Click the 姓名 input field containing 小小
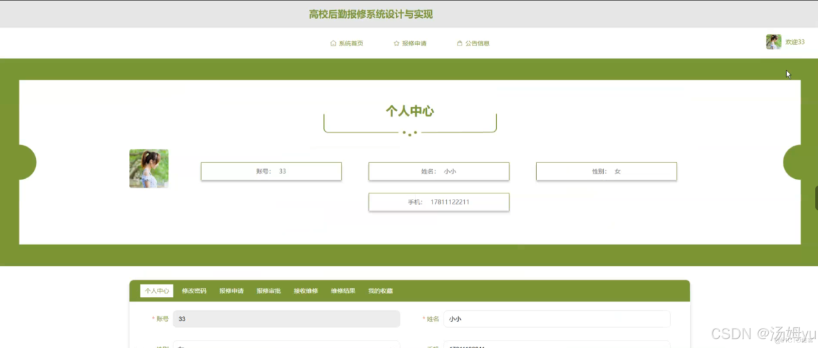This screenshot has height=348, width=818. tap(557, 319)
